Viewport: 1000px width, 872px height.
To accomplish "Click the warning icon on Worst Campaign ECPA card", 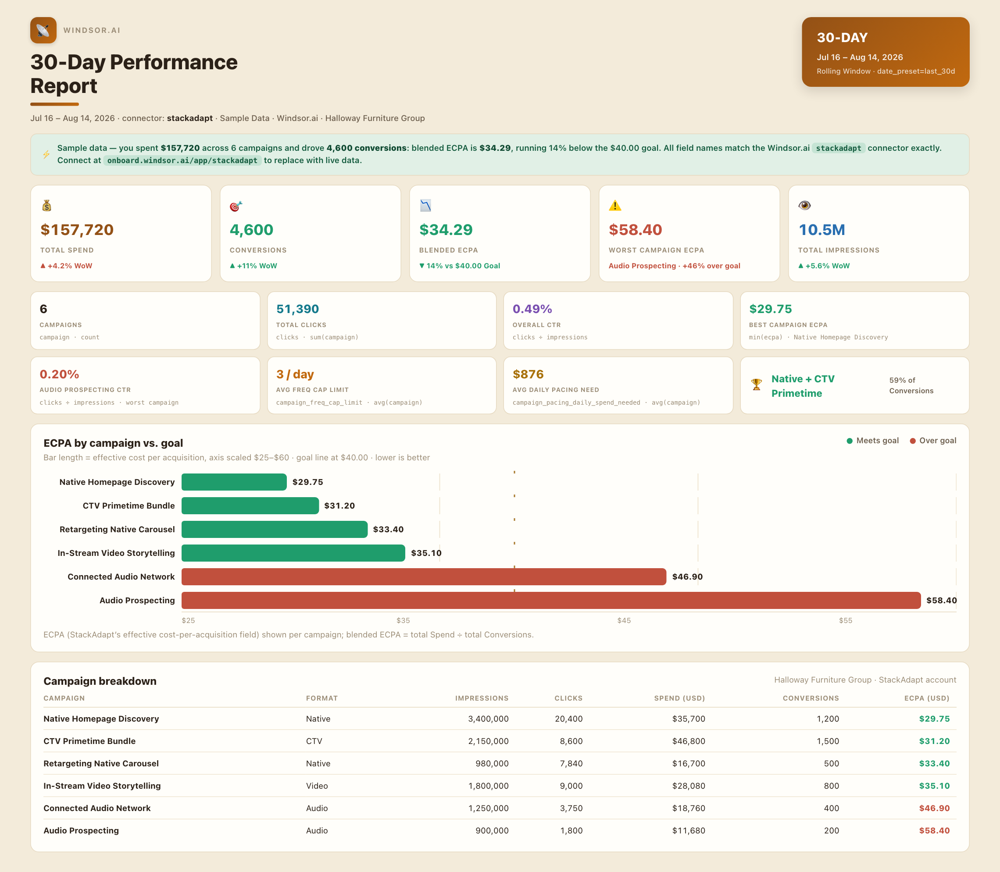I will click(615, 206).
